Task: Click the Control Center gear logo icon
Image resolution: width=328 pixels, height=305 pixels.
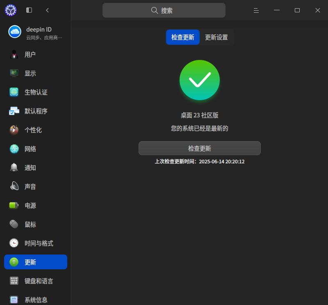Action: pos(11,10)
